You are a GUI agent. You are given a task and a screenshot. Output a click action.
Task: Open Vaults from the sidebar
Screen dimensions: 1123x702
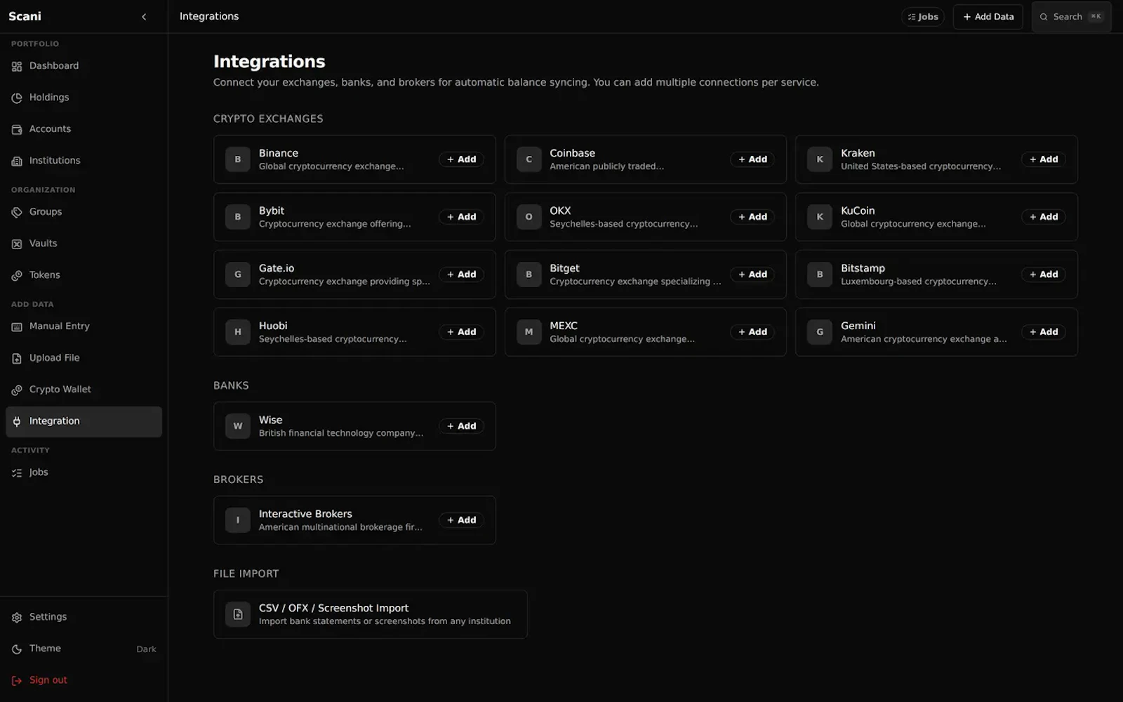pyautogui.click(x=84, y=244)
